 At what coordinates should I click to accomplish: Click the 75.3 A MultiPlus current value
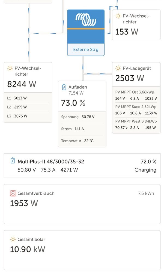point(48,170)
